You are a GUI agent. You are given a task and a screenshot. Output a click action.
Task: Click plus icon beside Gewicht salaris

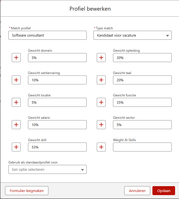[16, 125]
